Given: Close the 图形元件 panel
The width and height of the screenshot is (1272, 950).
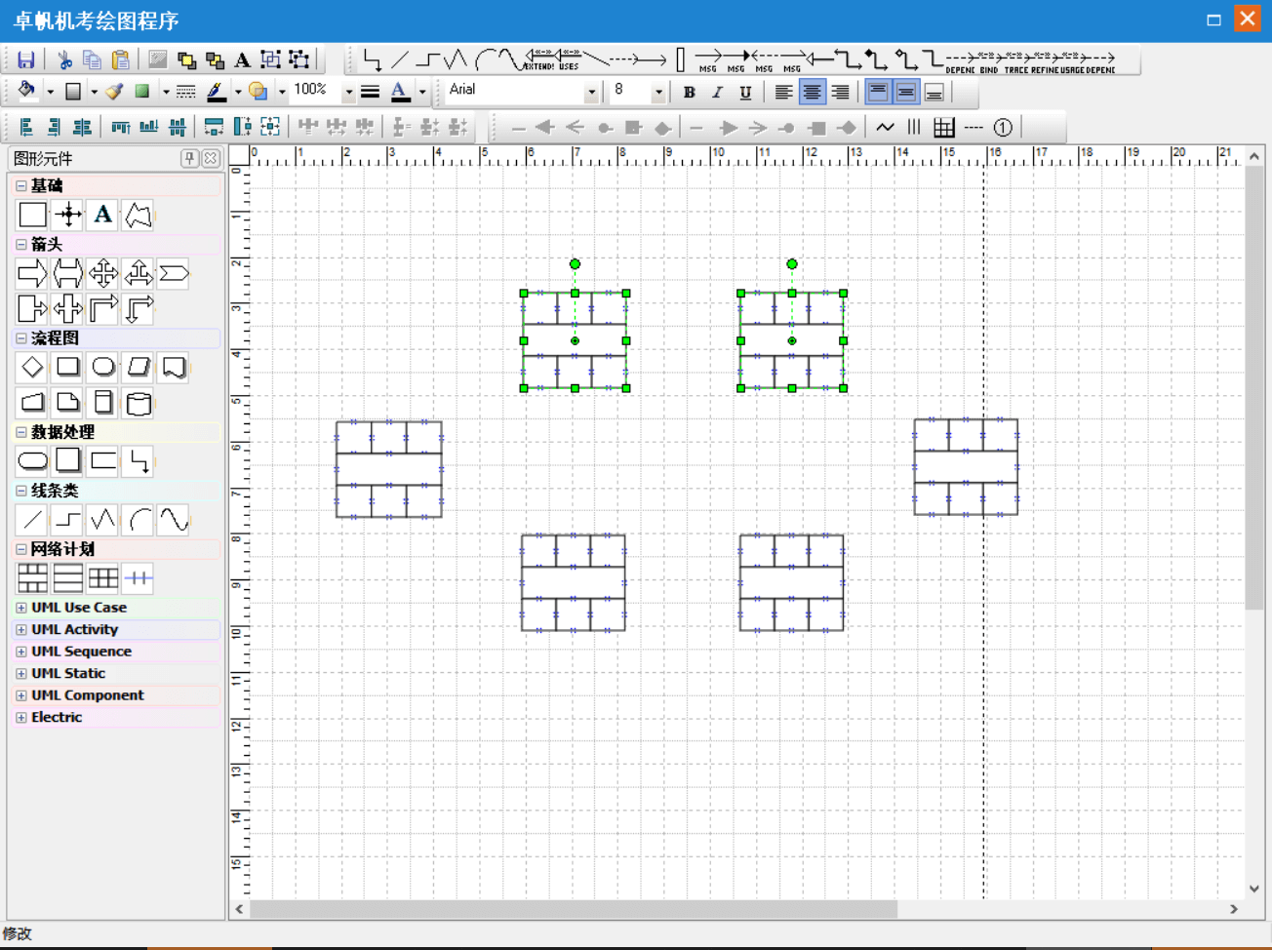Looking at the screenshot, I should coord(211,158).
